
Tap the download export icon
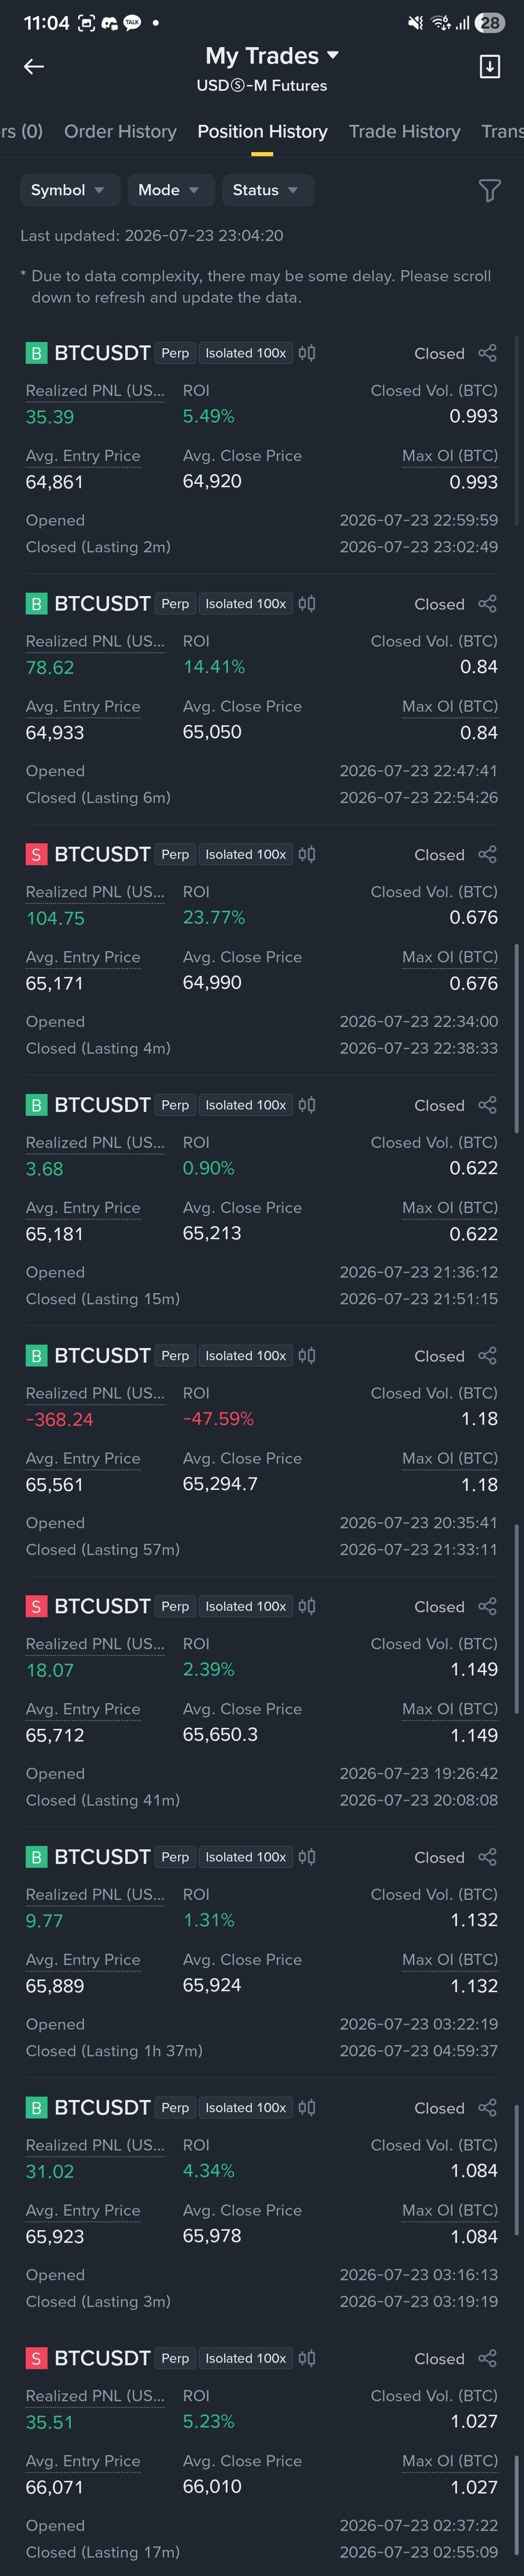[489, 67]
